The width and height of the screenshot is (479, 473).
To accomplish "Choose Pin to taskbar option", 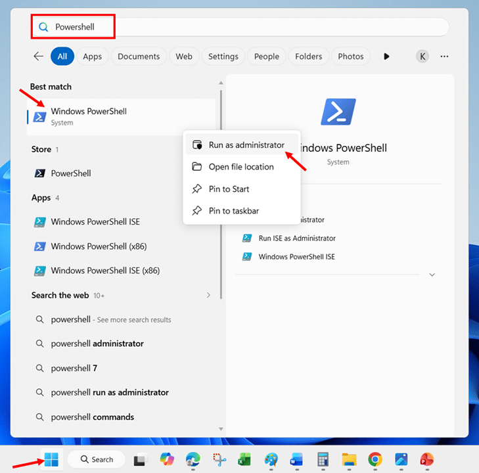I will click(233, 211).
